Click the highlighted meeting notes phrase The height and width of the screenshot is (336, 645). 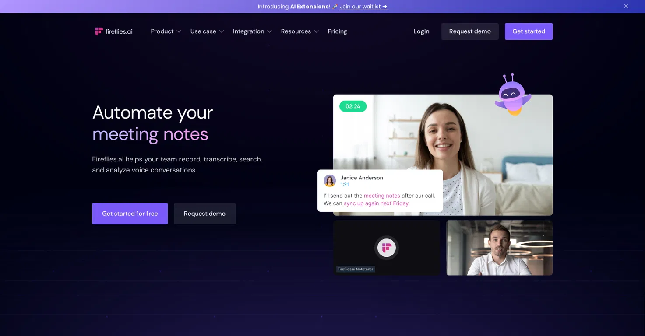coord(382,196)
